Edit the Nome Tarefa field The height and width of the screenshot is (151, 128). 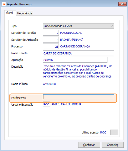click(x=78, y=53)
